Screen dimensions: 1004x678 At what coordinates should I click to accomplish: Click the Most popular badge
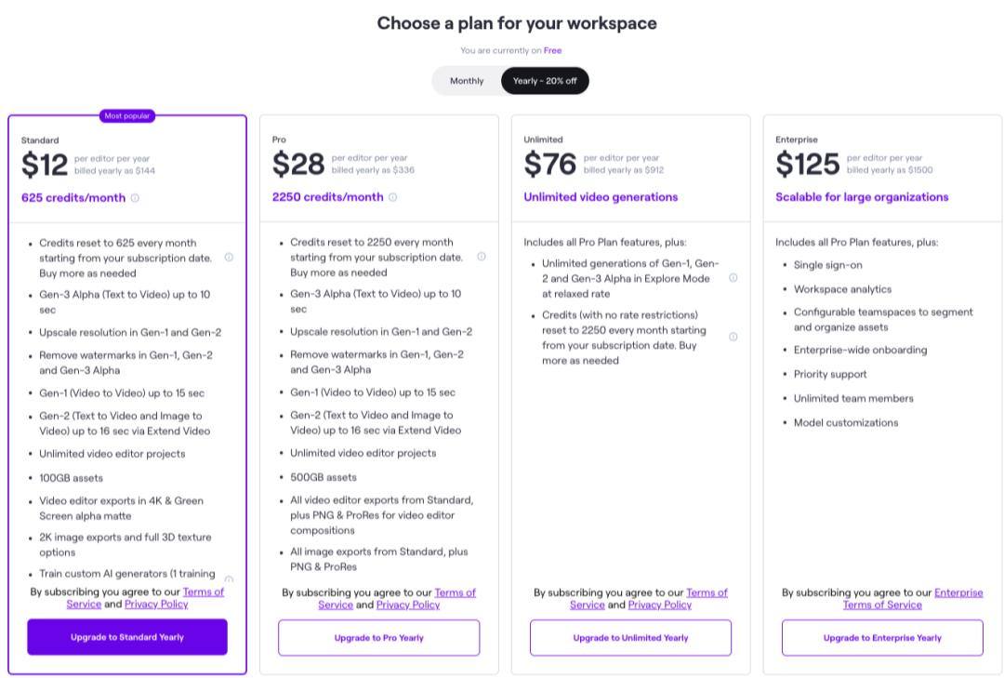[x=127, y=116]
